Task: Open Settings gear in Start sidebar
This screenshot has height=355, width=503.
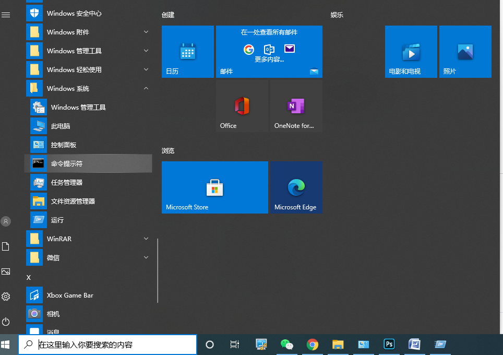Action: 6,297
